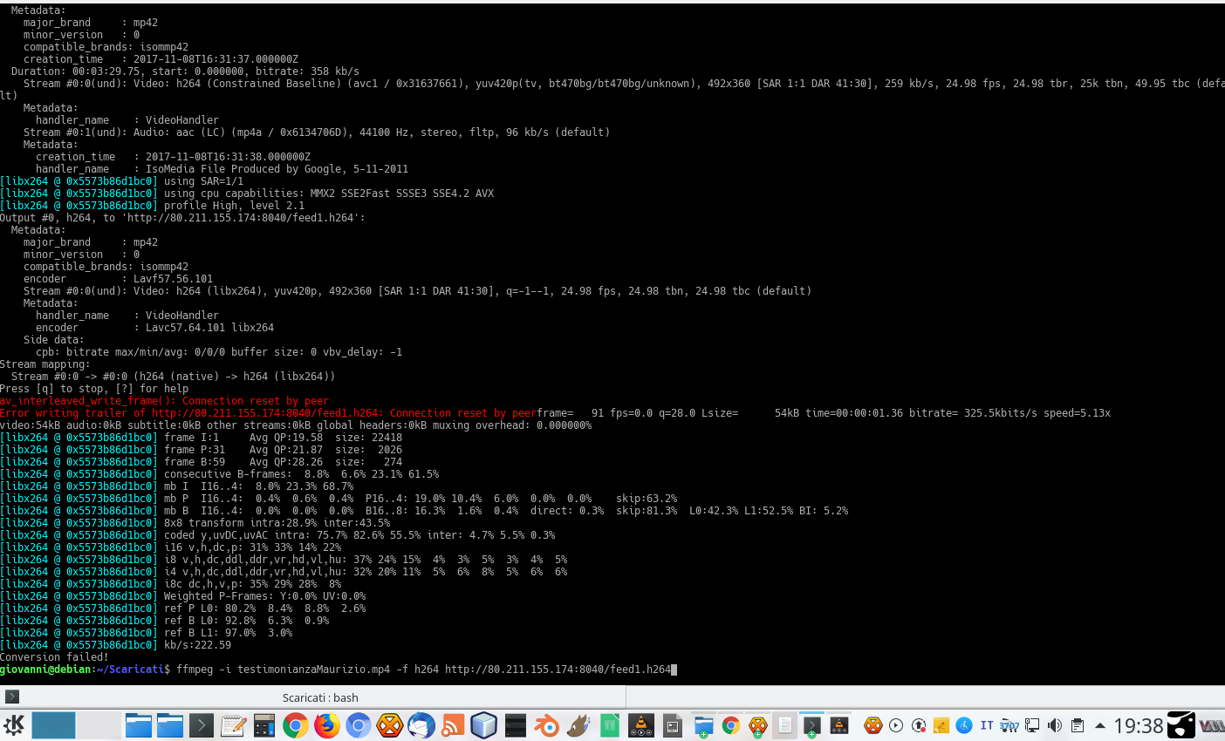Click the 'Stream mapping:' line
The width and height of the screenshot is (1225, 741).
pos(45,364)
